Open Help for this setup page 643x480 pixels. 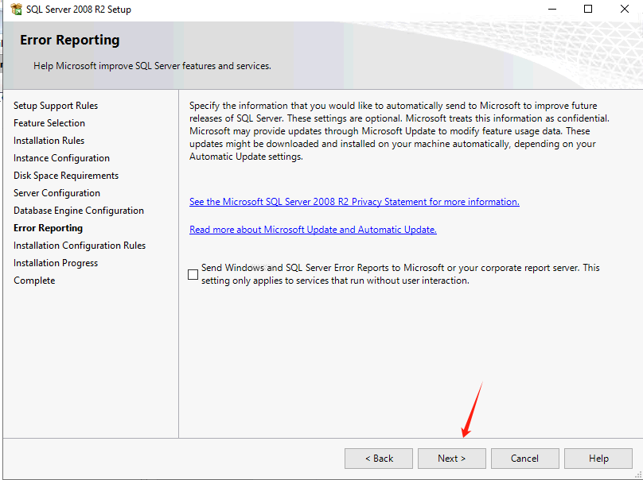pyautogui.click(x=598, y=459)
